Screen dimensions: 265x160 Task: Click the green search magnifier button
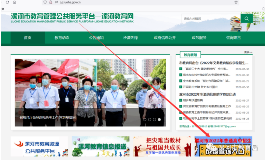(247, 18)
